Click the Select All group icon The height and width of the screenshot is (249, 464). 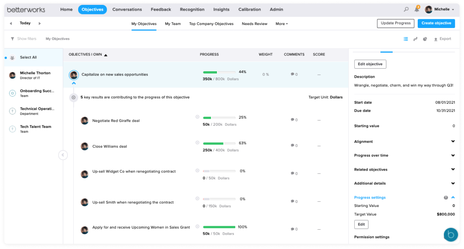point(12,58)
